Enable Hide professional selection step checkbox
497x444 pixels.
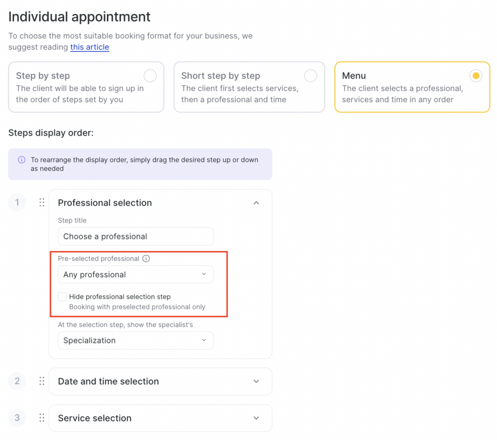pyautogui.click(x=63, y=297)
